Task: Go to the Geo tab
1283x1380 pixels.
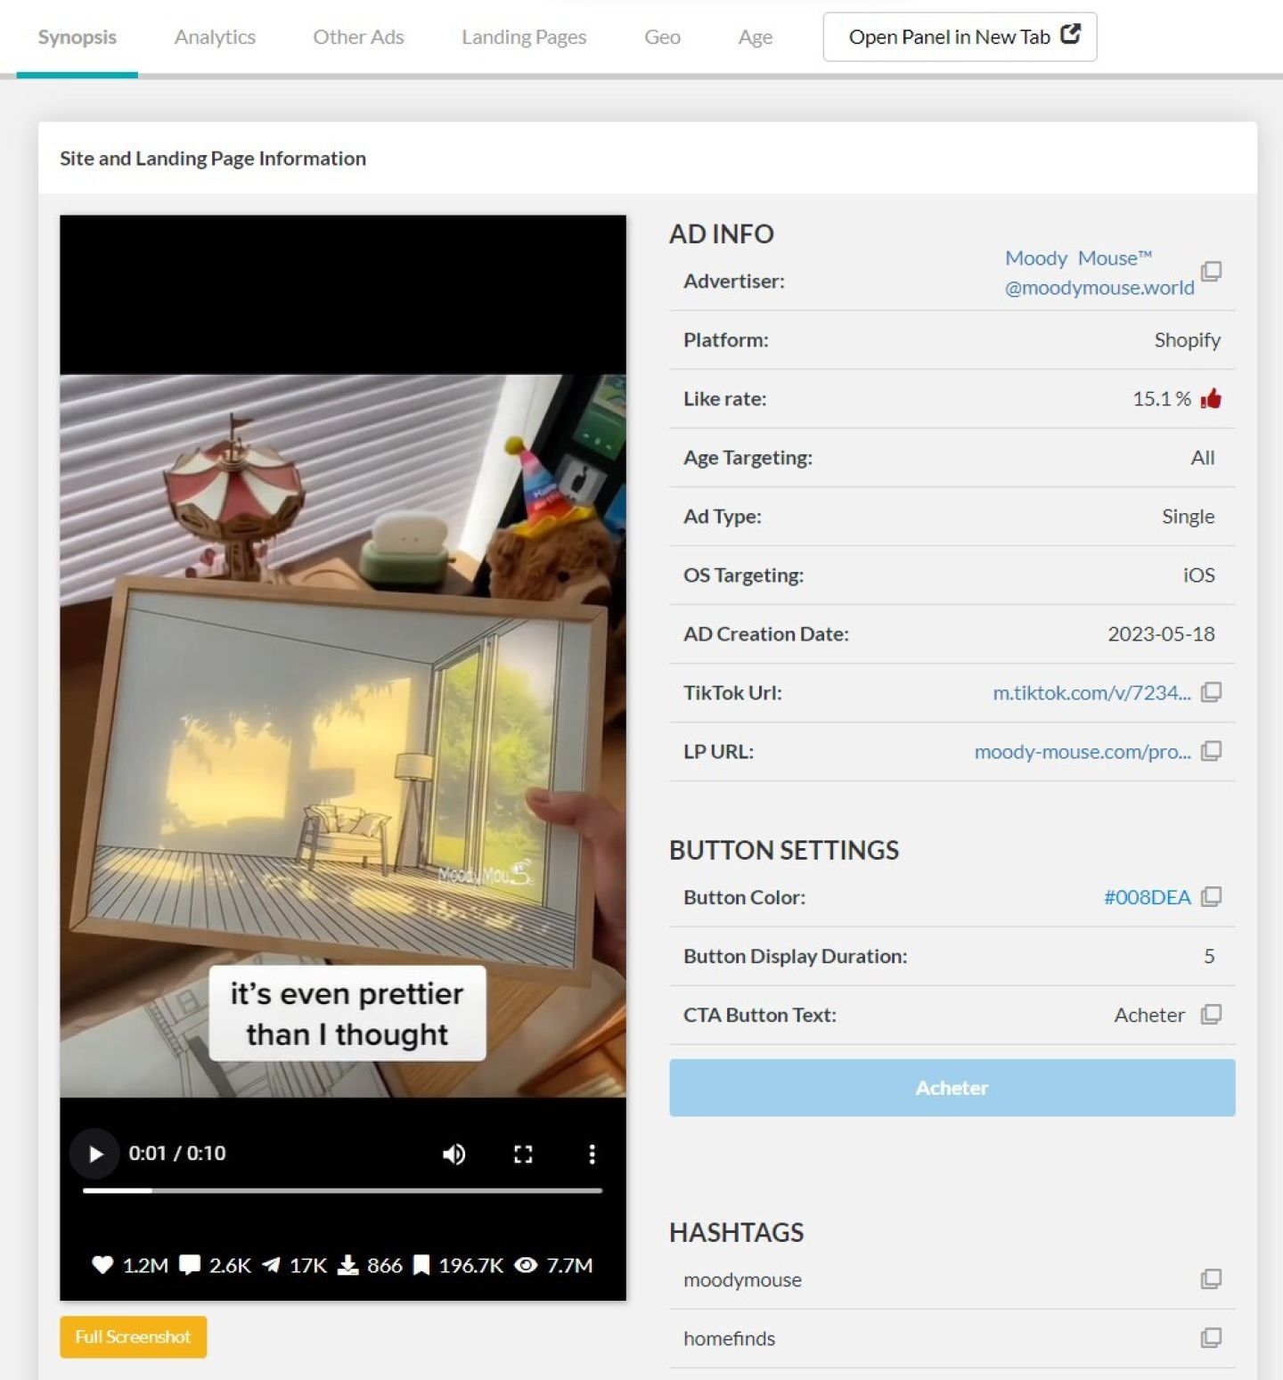Action: point(662,37)
